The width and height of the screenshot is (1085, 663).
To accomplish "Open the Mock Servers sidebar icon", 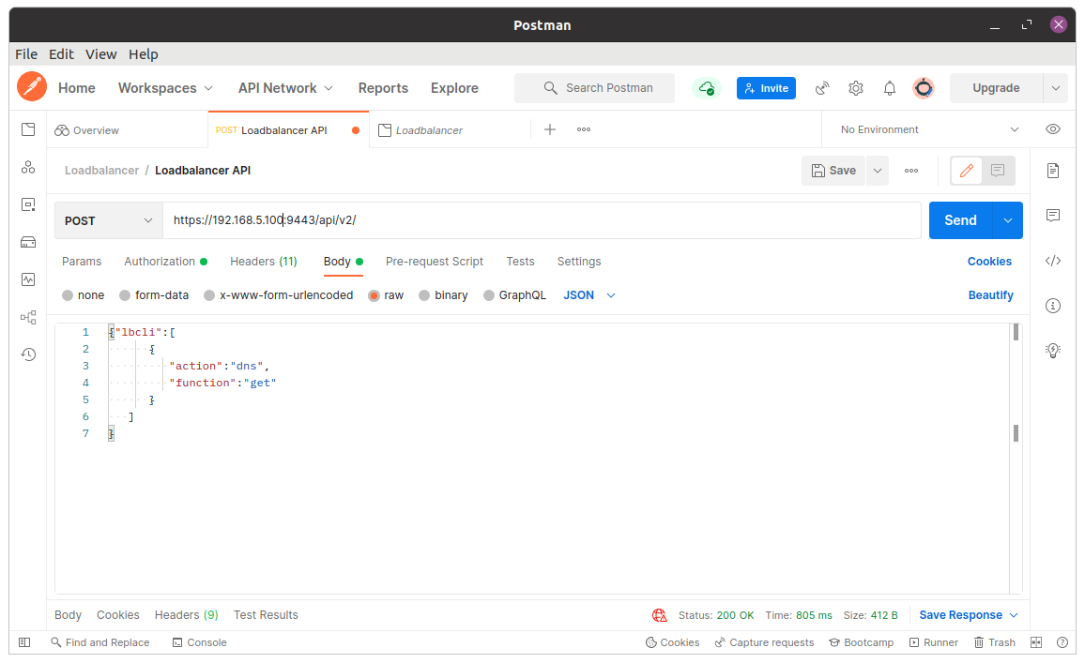I will coord(27,242).
